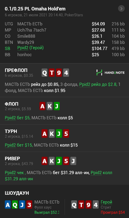Click Ppid2 link in flop bet line
The image size is (129, 218).
[x=10, y=118]
